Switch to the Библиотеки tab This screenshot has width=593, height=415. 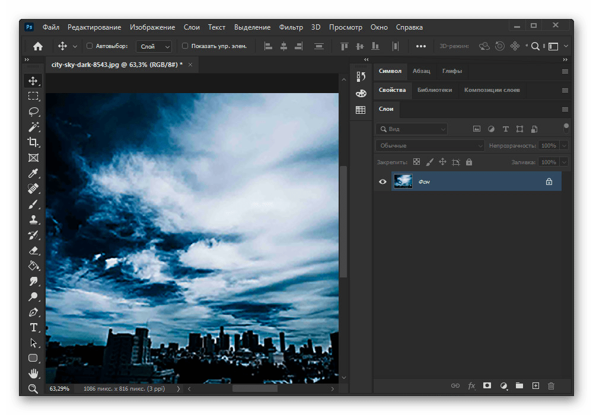[x=435, y=90]
